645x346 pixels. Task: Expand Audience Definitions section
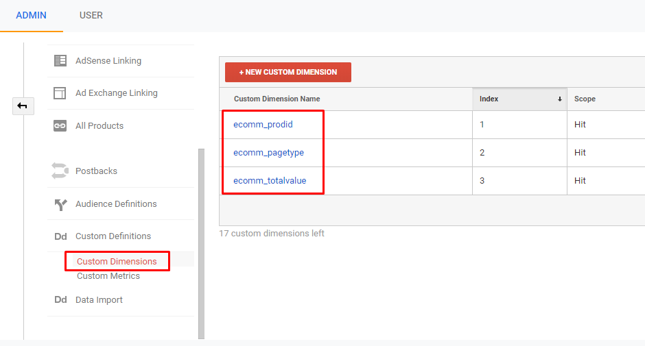click(116, 203)
